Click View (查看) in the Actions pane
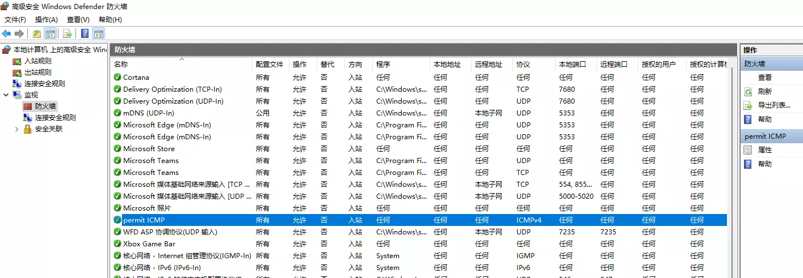 [764, 78]
